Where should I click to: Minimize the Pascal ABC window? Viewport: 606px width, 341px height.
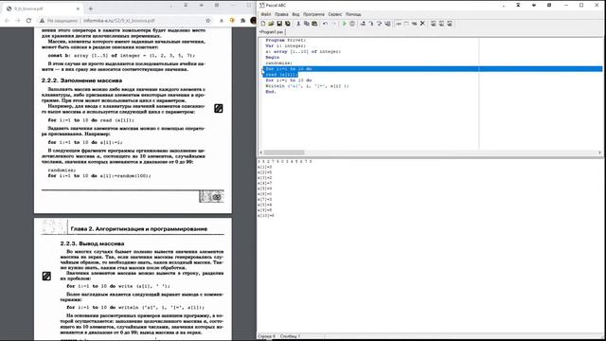point(566,5)
